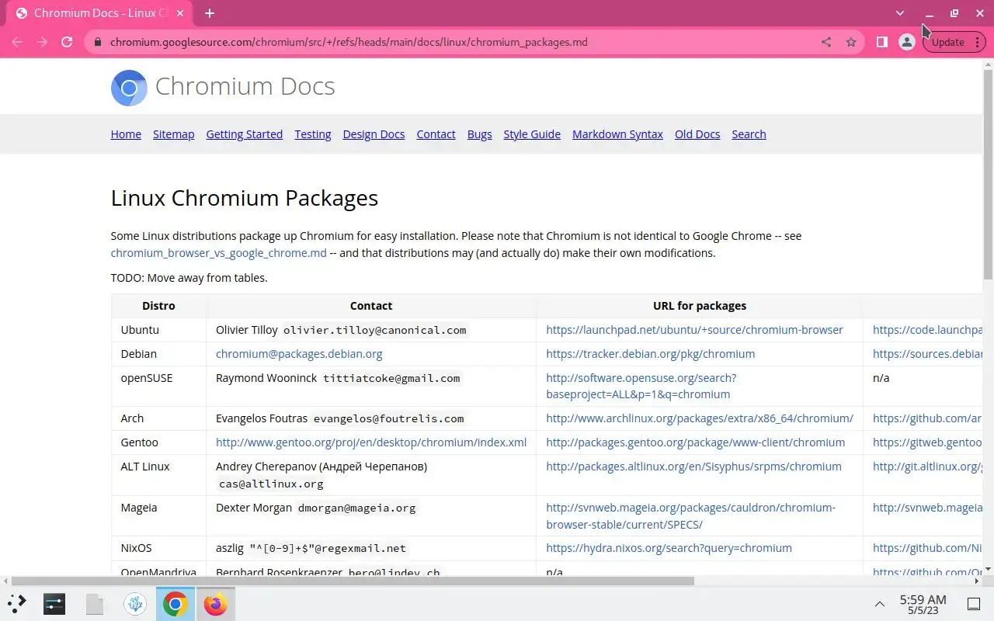Expand the system tray hidden icons arrow
Screen dimensions: 994x621
coord(880,604)
